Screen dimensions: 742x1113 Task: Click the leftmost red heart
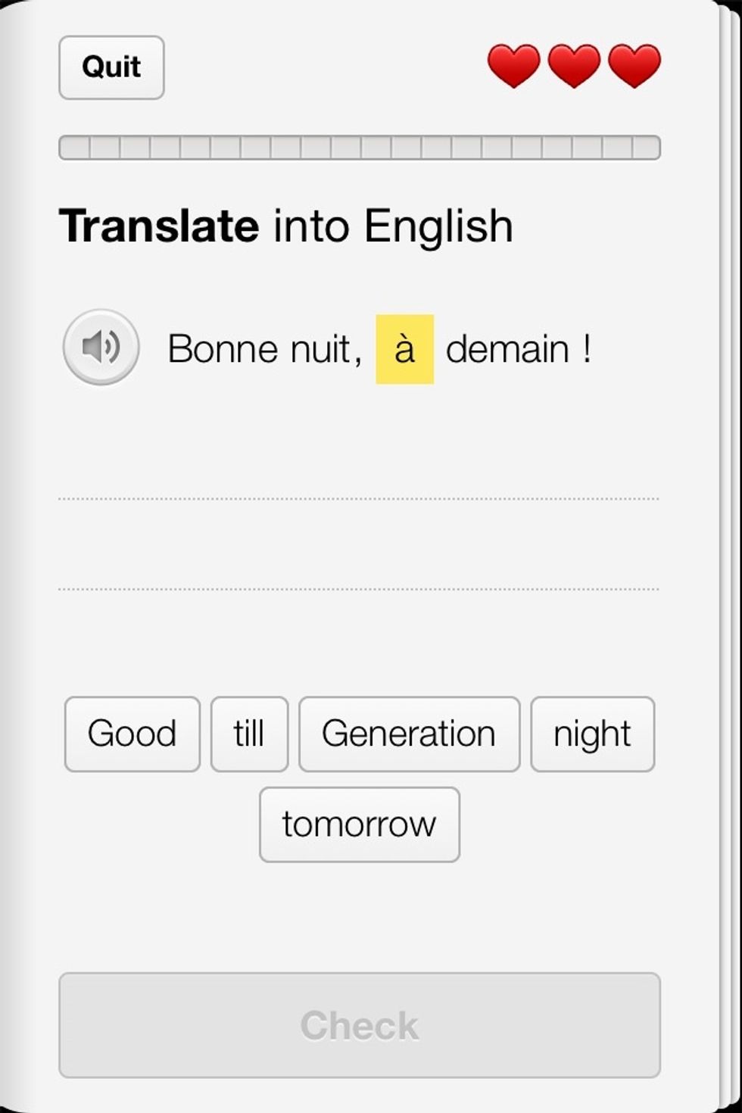tap(513, 65)
